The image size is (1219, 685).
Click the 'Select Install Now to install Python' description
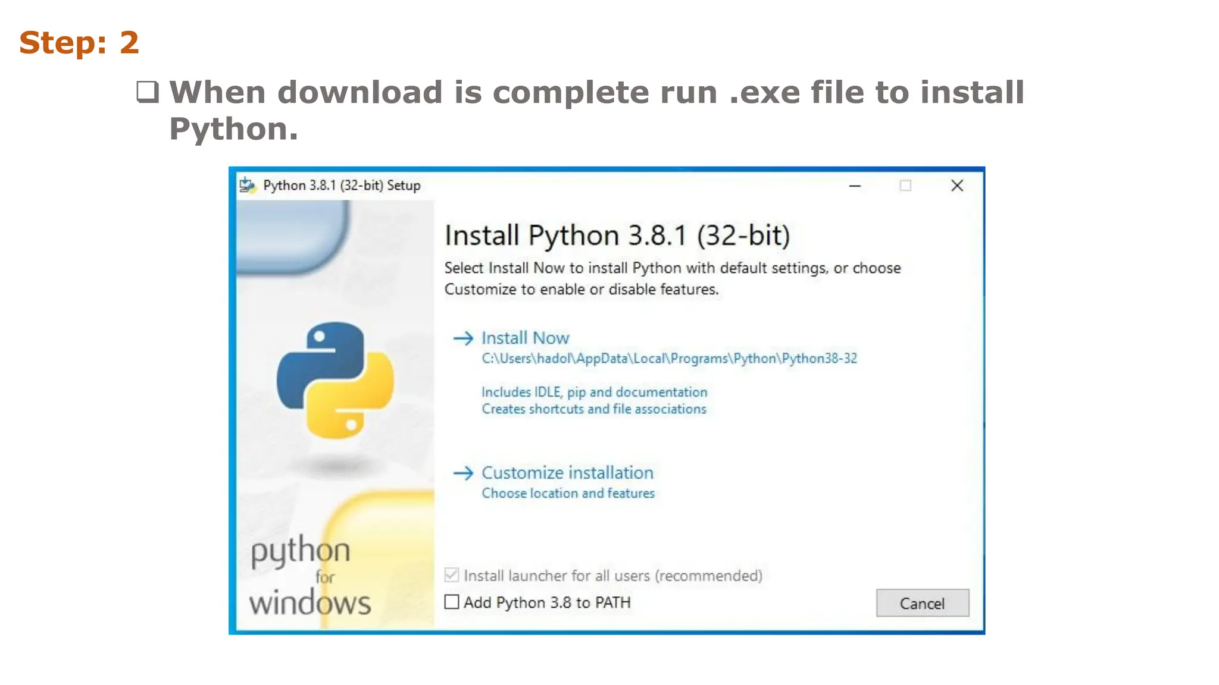pyautogui.click(x=673, y=279)
